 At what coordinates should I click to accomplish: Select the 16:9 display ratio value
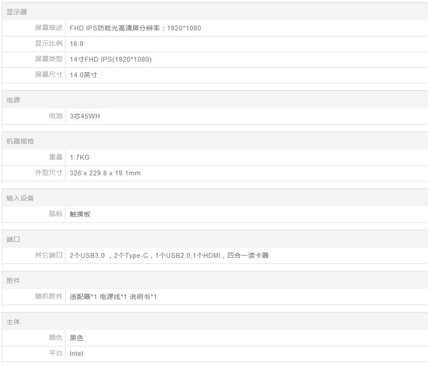tap(76, 44)
